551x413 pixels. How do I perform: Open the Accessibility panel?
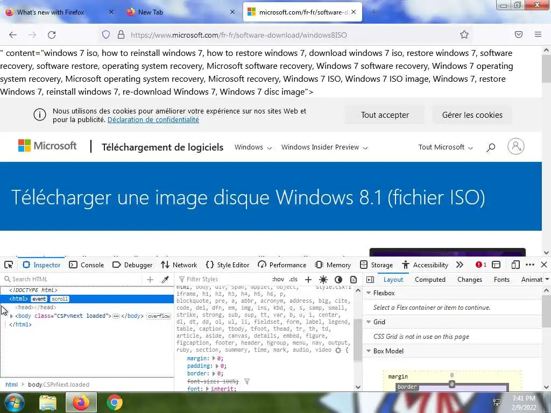point(425,265)
